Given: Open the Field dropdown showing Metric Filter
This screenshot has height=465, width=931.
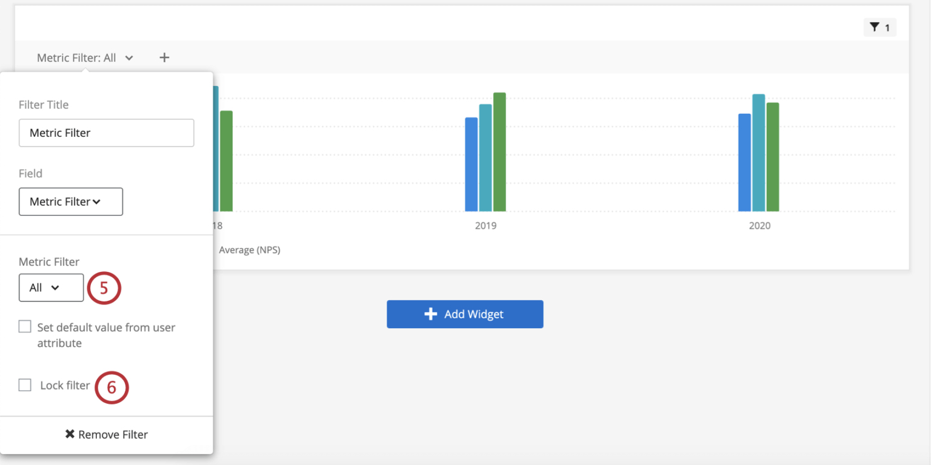Looking at the screenshot, I should (x=70, y=202).
